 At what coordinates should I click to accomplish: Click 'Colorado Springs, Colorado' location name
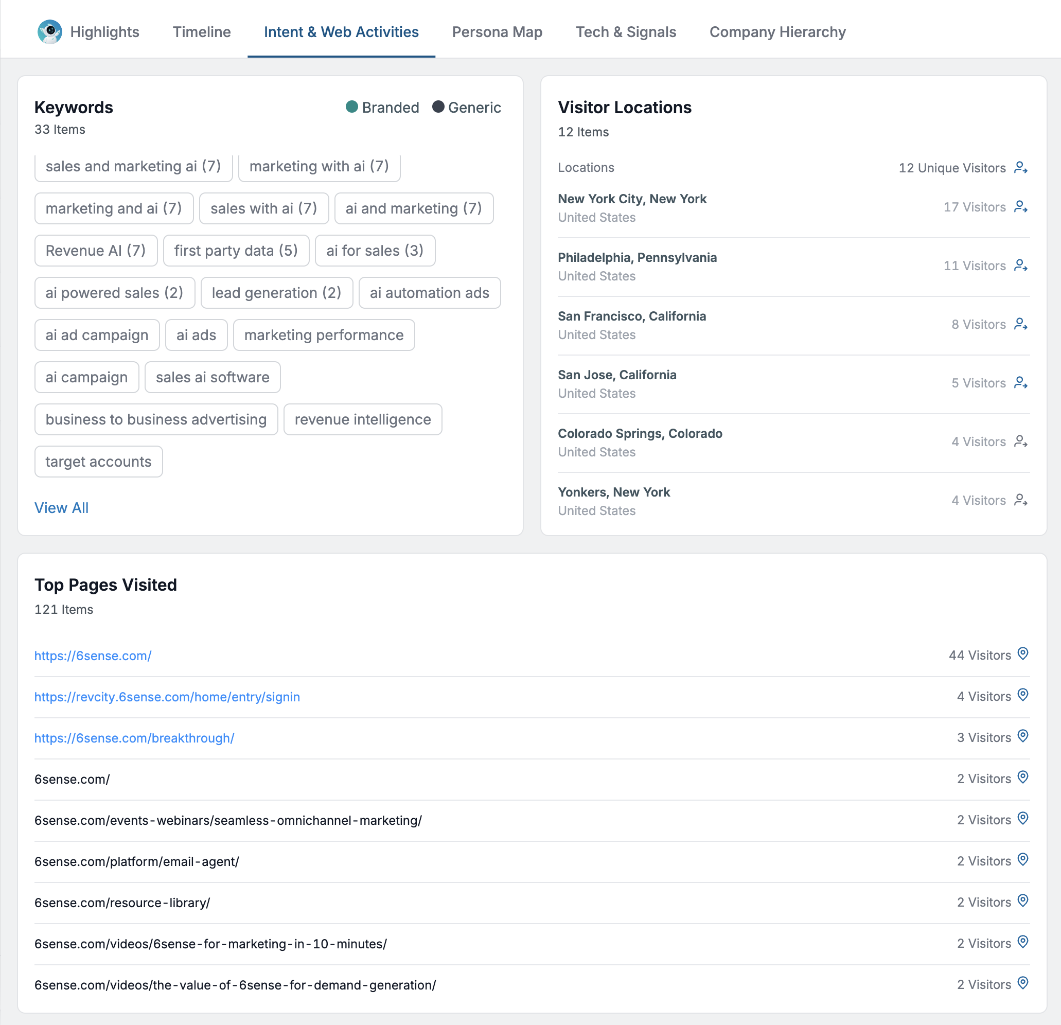tap(640, 434)
